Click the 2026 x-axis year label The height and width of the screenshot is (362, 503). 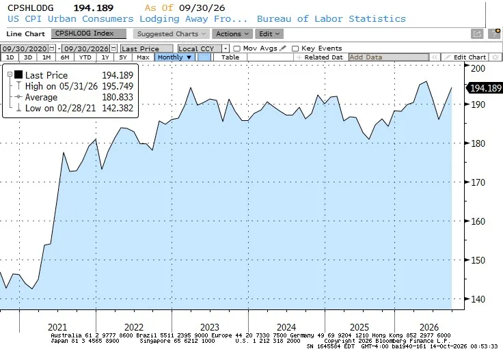tap(429, 327)
